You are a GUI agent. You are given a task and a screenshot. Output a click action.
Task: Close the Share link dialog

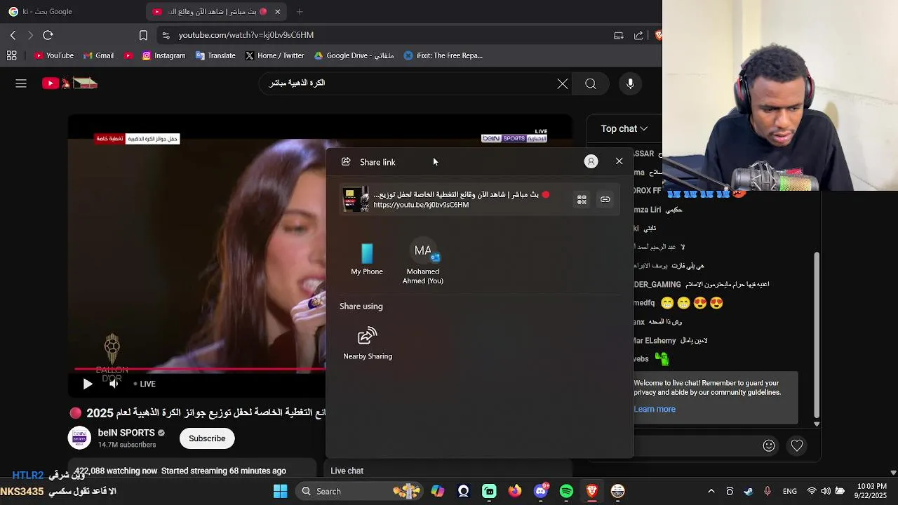(619, 161)
